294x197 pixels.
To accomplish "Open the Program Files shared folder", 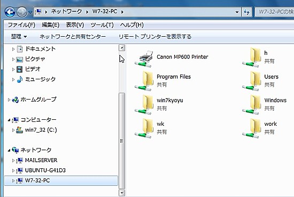I will click(x=163, y=81).
